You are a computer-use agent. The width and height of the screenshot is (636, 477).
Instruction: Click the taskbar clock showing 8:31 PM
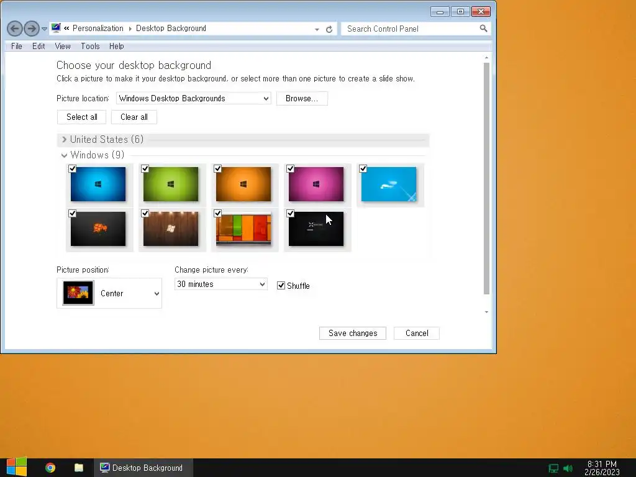click(602, 468)
